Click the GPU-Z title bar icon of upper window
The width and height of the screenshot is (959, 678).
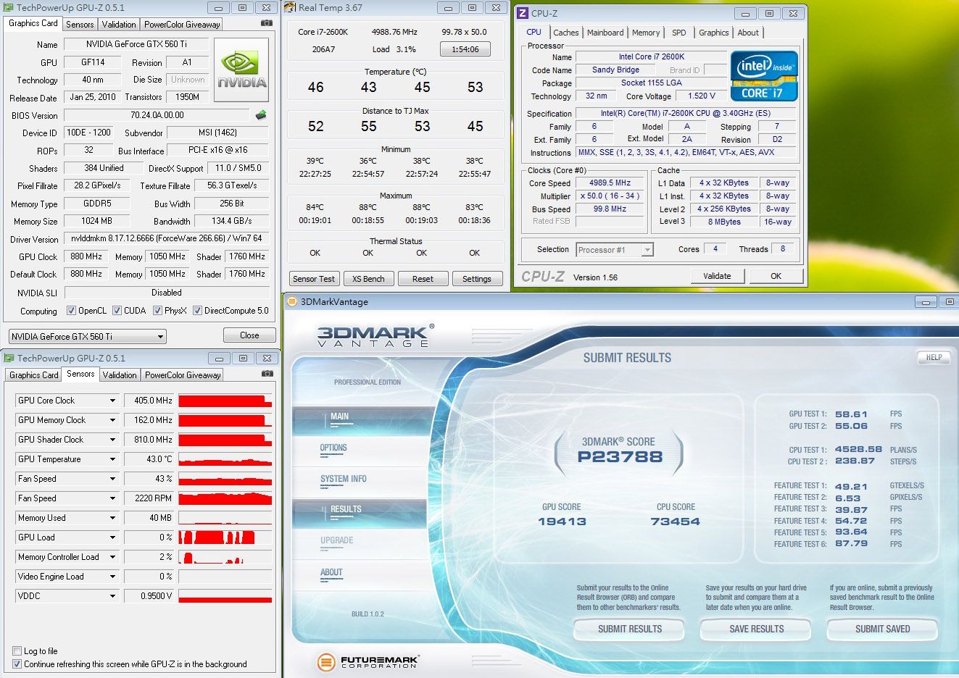coord(9,8)
